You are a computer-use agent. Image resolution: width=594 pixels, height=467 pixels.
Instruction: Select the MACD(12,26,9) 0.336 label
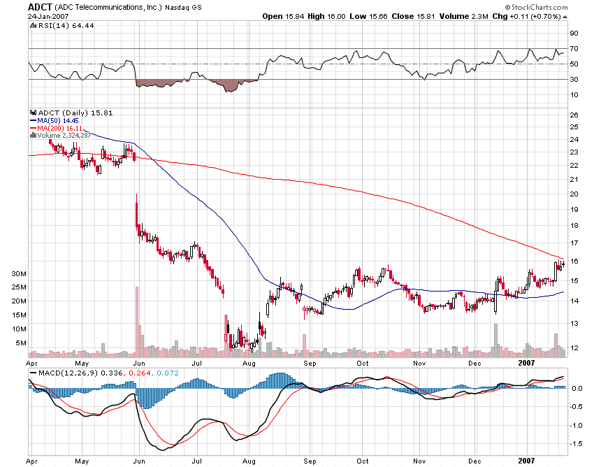coord(80,373)
